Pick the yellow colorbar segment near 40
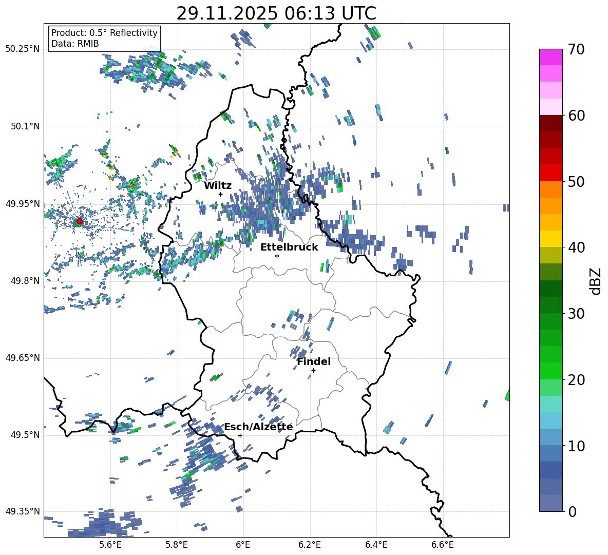The height and width of the screenshot is (555, 608). click(x=550, y=239)
